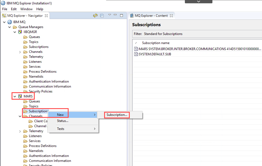The width and height of the screenshot is (262, 166).
Task: Click the MARS queue manager icon
Action: coord(20,96)
